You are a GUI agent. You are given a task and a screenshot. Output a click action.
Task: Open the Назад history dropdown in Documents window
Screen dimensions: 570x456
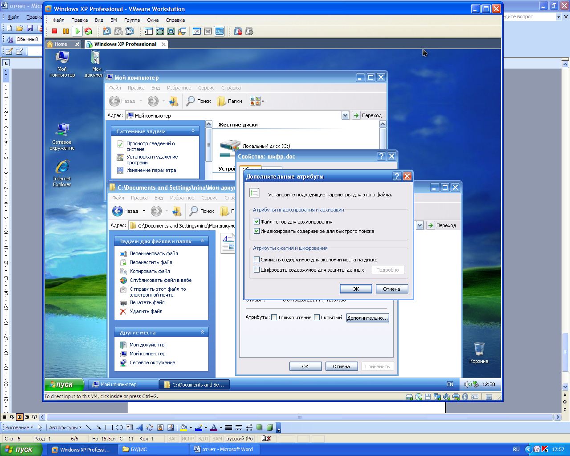click(144, 211)
